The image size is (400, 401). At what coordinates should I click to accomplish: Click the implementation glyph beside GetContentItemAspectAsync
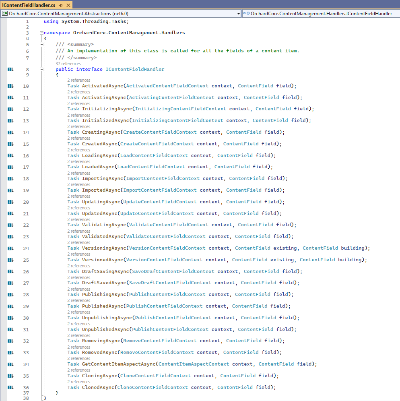coord(10,364)
